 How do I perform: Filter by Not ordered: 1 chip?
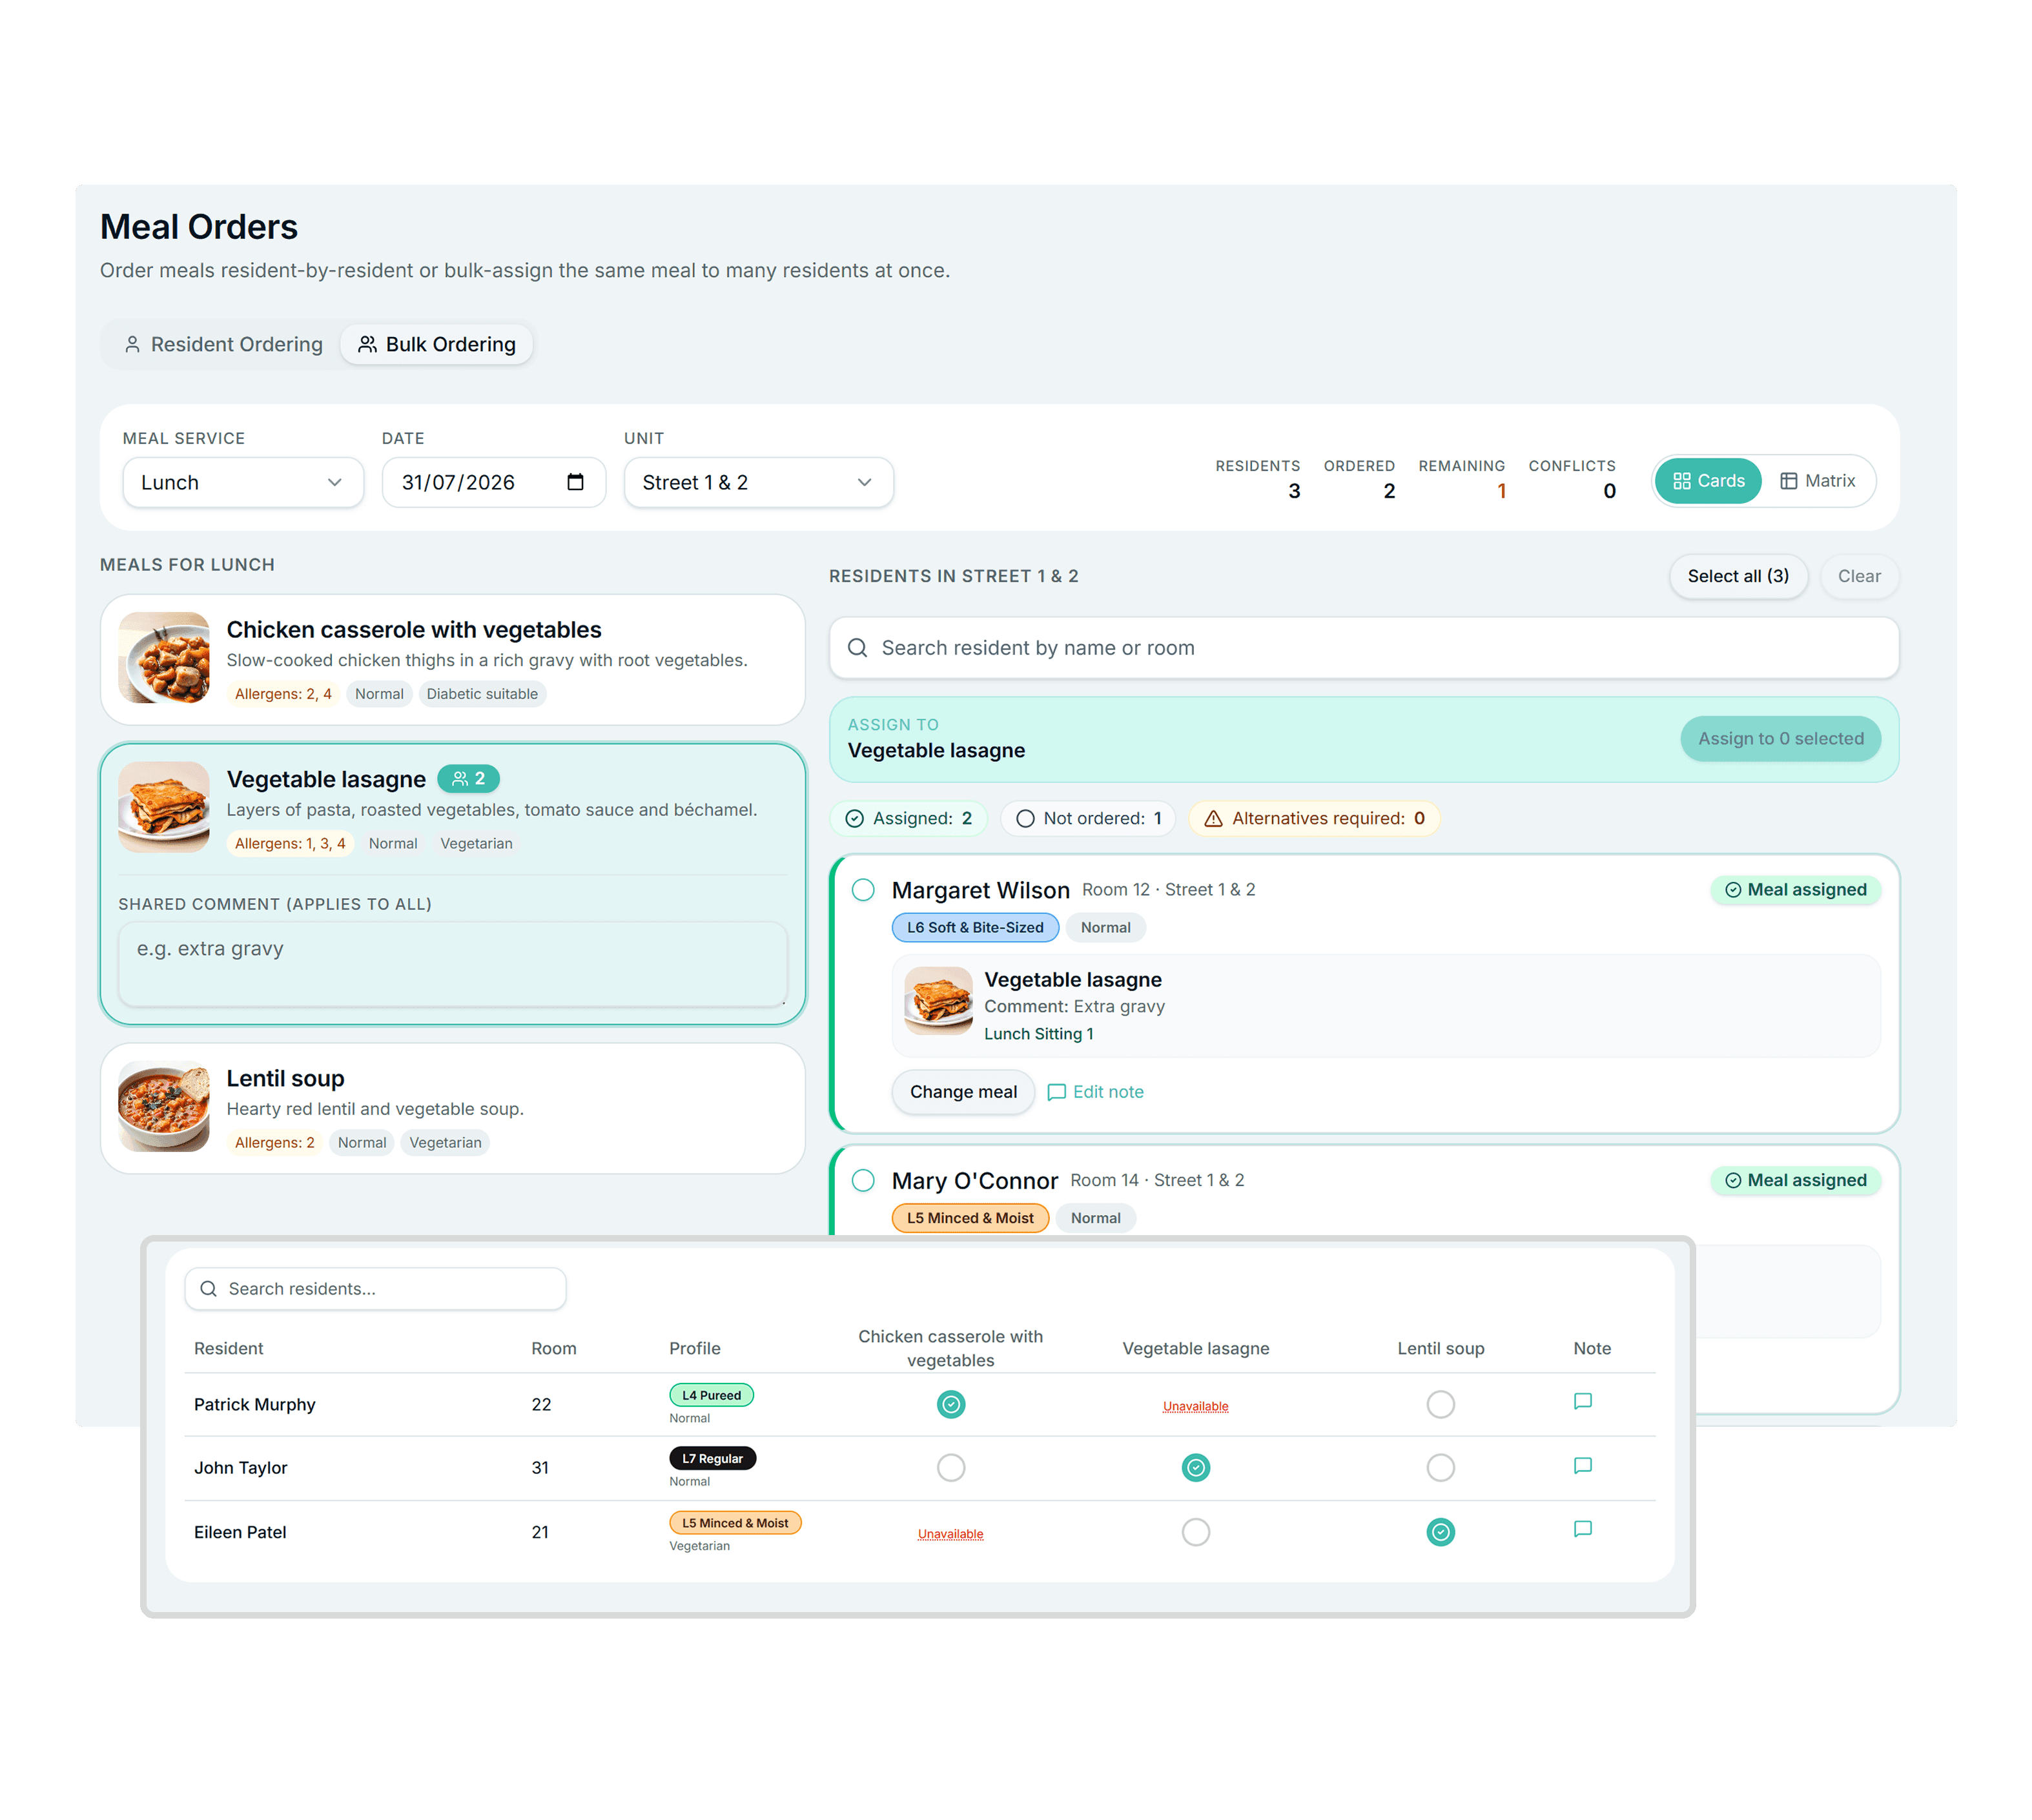click(x=1088, y=818)
